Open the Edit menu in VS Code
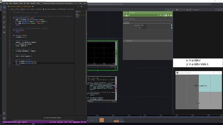 click(x=10, y=3)
